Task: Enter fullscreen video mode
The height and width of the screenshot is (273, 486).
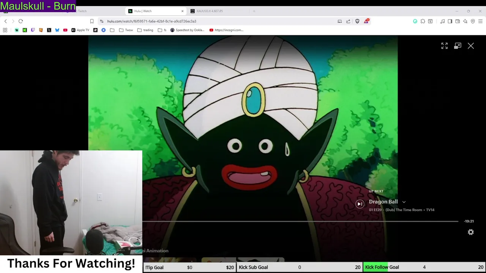Action: click(x=444, y=46)
